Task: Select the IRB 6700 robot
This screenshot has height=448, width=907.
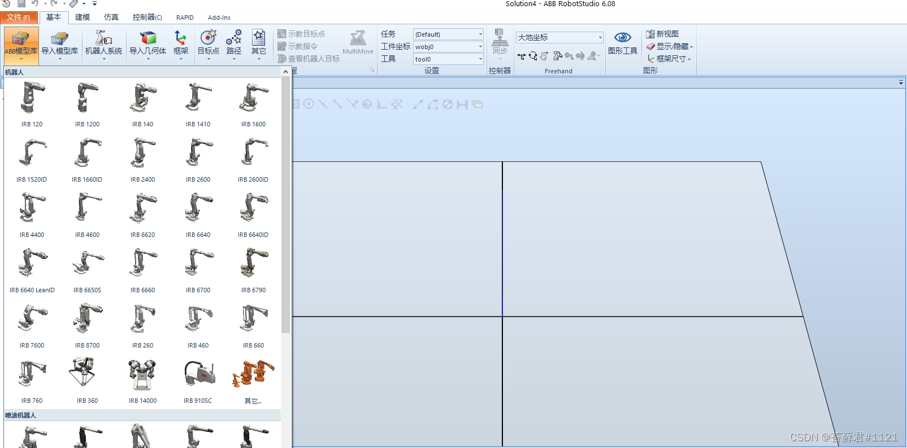Action: pyautogui.click(x=198, y=270)
